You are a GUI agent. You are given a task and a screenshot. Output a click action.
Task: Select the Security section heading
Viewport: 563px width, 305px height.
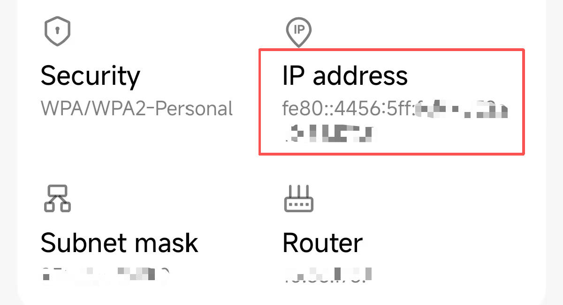[91, 75]
